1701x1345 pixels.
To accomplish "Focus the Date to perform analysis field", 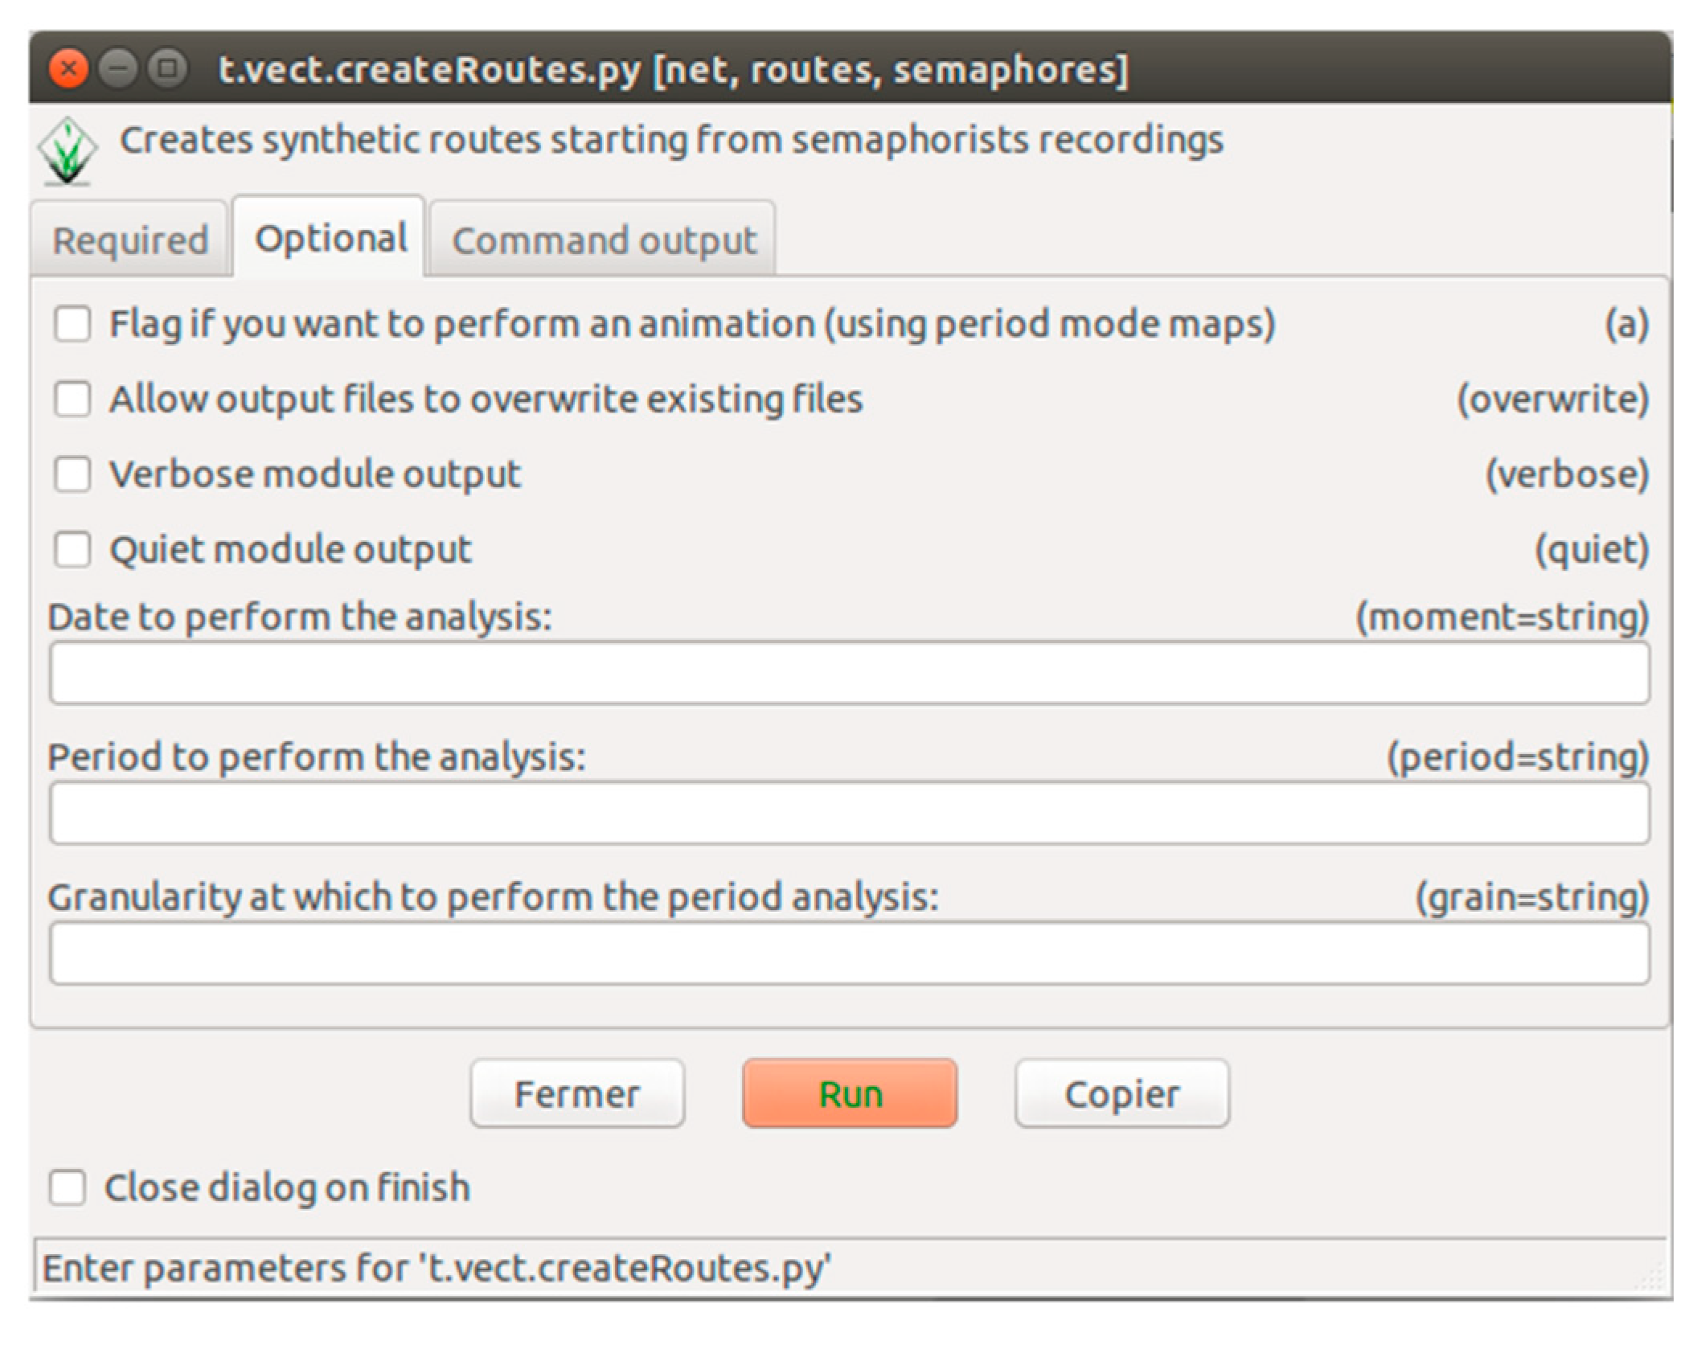I will click(849, 674).
